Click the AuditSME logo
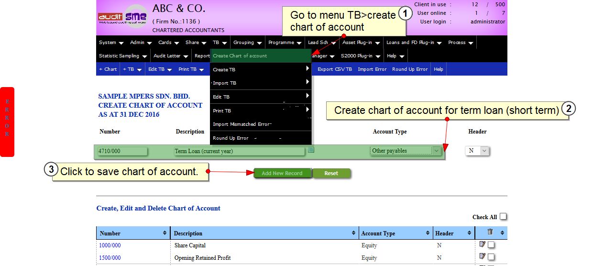The image size is (604, 266). coord(122,17)
